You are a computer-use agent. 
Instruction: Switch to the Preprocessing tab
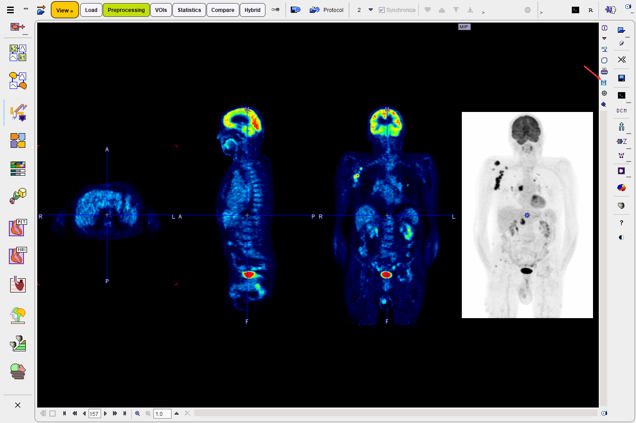[126, 10]
